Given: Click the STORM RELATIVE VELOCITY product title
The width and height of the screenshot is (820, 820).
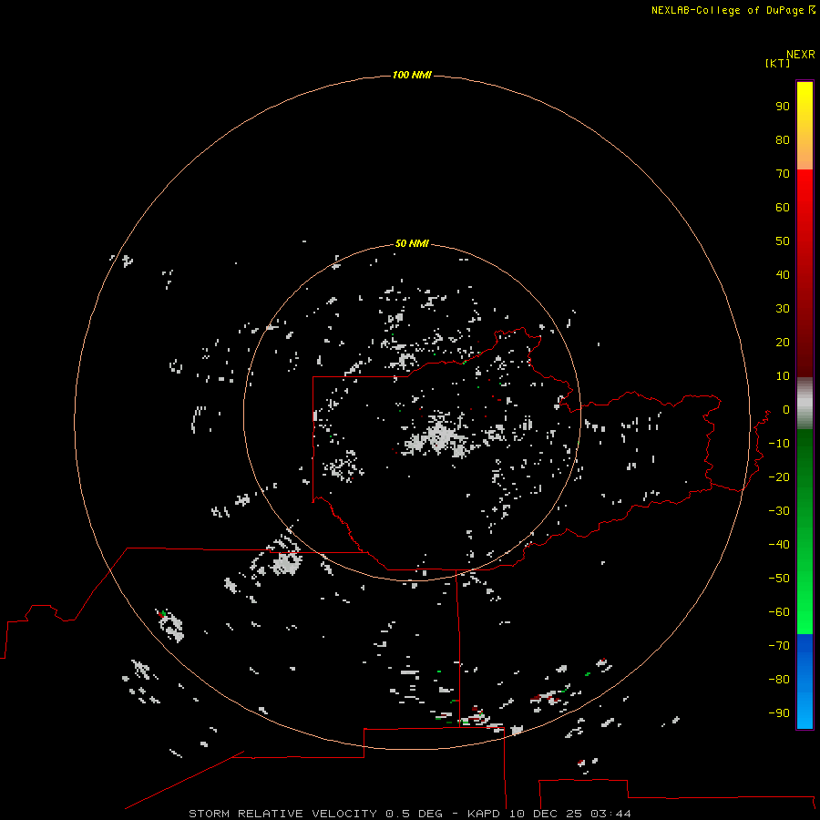Looking at the screenshot, I should (x=282, y=814).
